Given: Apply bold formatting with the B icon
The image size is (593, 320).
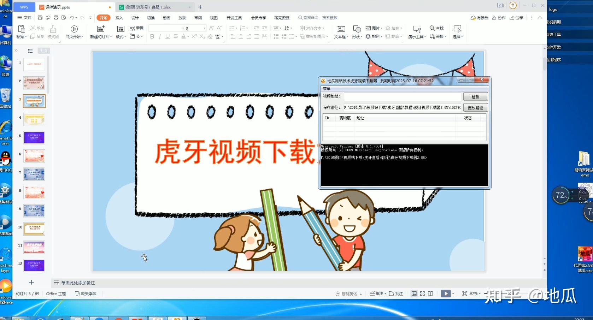Looking at the screenshot, I should click(152, 36).
